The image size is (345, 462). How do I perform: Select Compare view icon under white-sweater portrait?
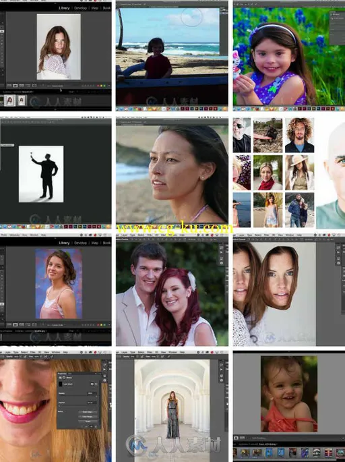pos(22,86)
